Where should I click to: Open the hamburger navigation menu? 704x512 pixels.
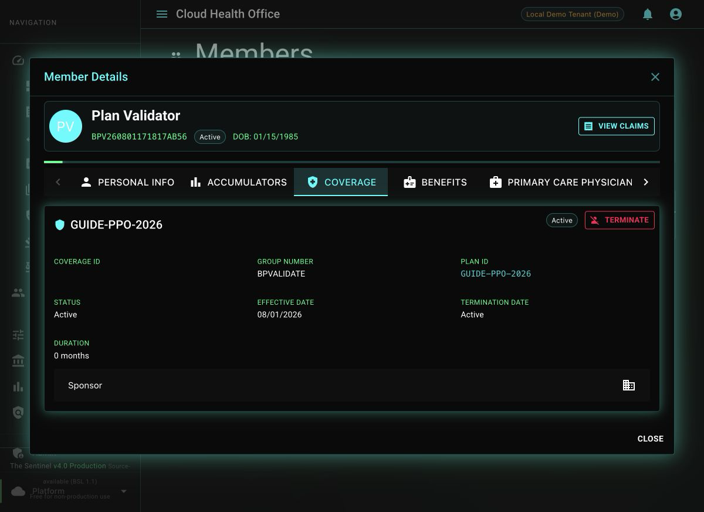[162, 14]
